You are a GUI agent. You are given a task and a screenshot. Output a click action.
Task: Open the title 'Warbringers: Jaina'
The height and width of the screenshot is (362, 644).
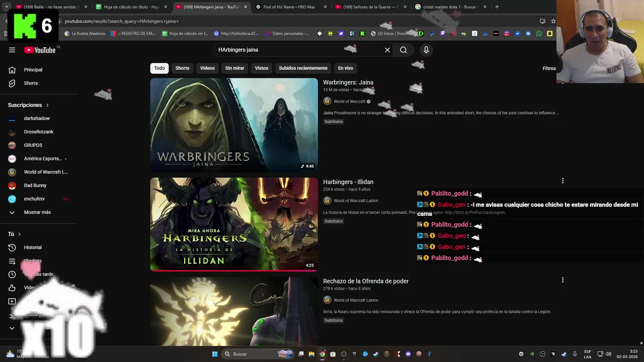[348, 82]
